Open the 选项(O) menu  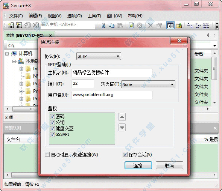[75, 16]
